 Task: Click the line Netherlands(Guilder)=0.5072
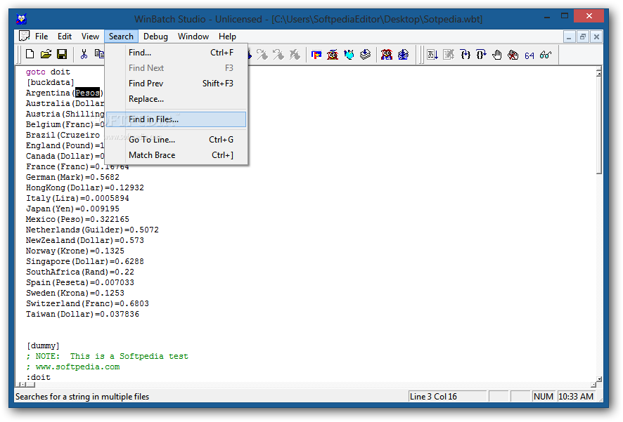pos(92,230)
